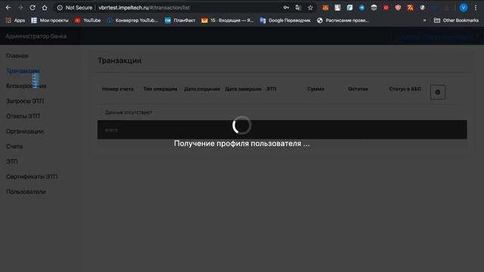
Task: Click the Остаток column header
Action: [x=358, y=89]
